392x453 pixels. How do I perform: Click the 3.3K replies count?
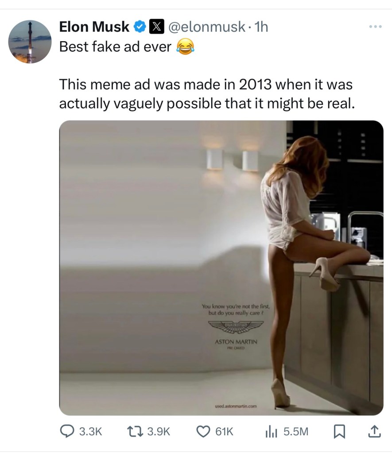[x=90, y=432]
